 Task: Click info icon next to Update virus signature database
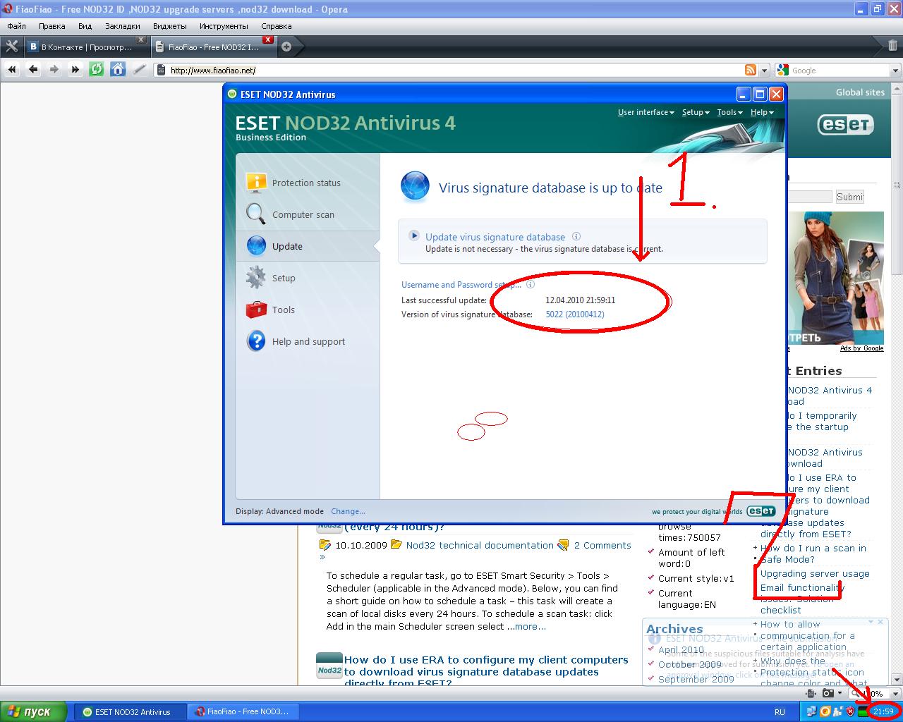pos(576,236)
